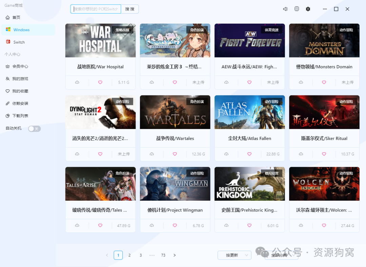Go to page 3
Image resolution: width=366 pixels, height=267 pixels.
coord(141,255)
